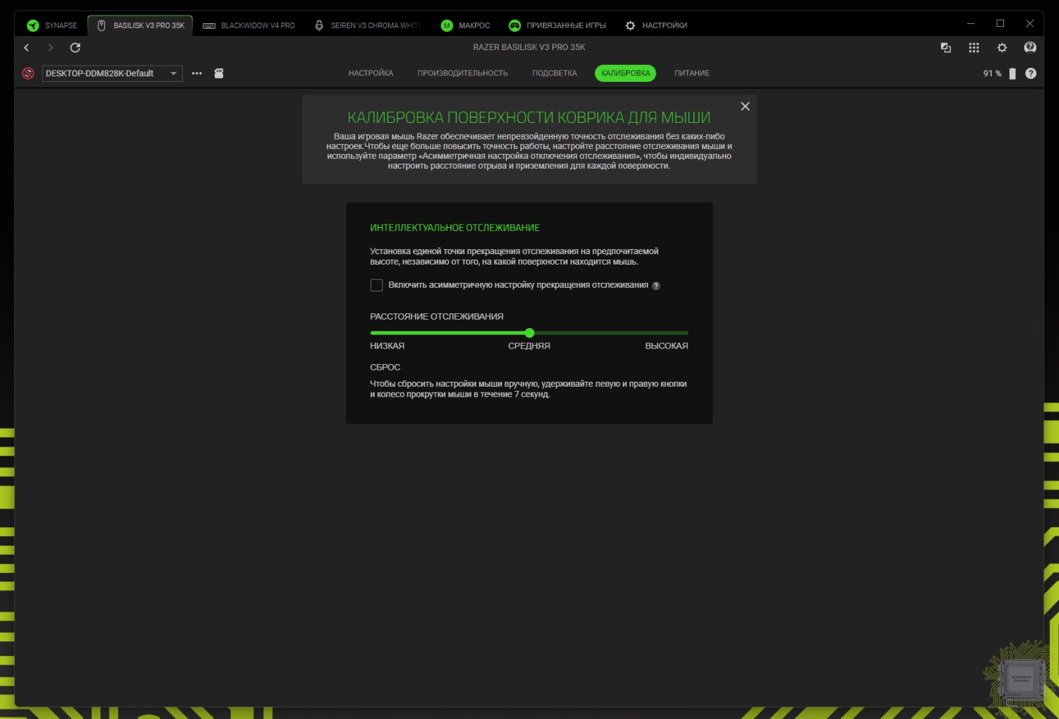Click the battery level icon
The height and width of the screenshot is (719, 1059).
[1012, 73]
